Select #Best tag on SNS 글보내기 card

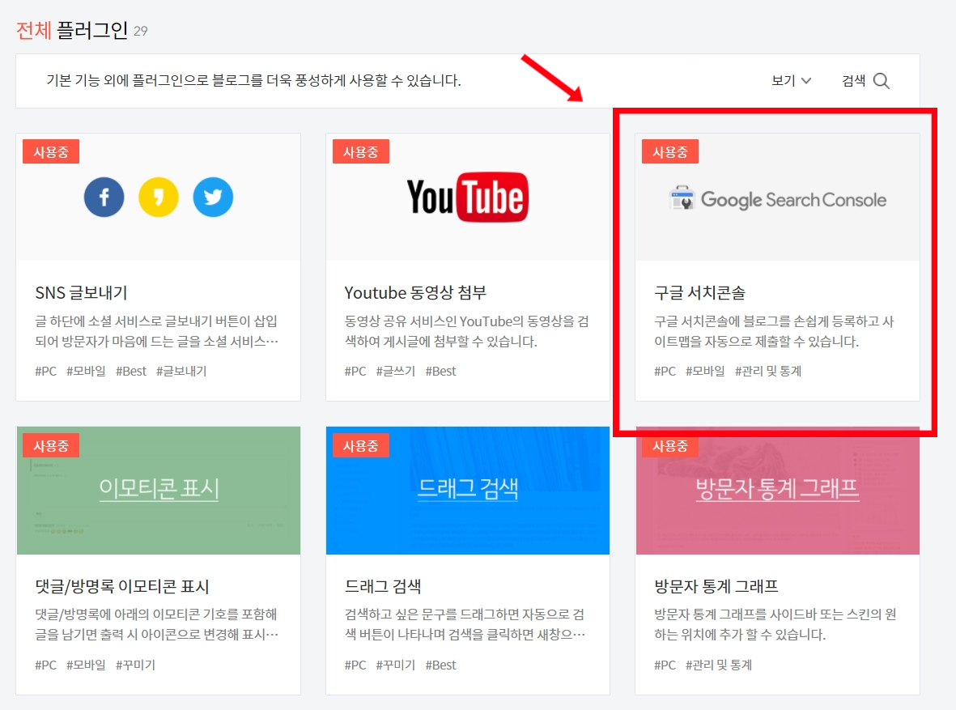pyautogui.click(x=131, y=371)
